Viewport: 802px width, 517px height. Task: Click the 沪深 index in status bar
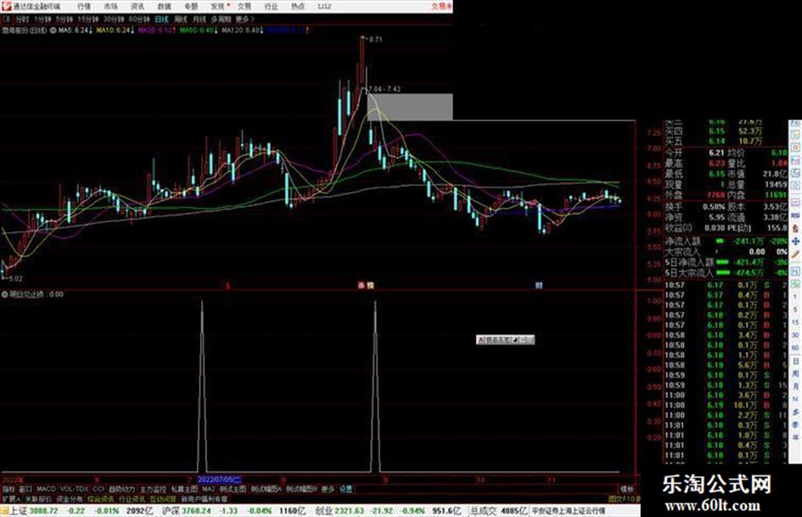(x=171, y=511)
